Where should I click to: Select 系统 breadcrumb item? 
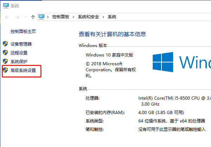click(112, 17)
